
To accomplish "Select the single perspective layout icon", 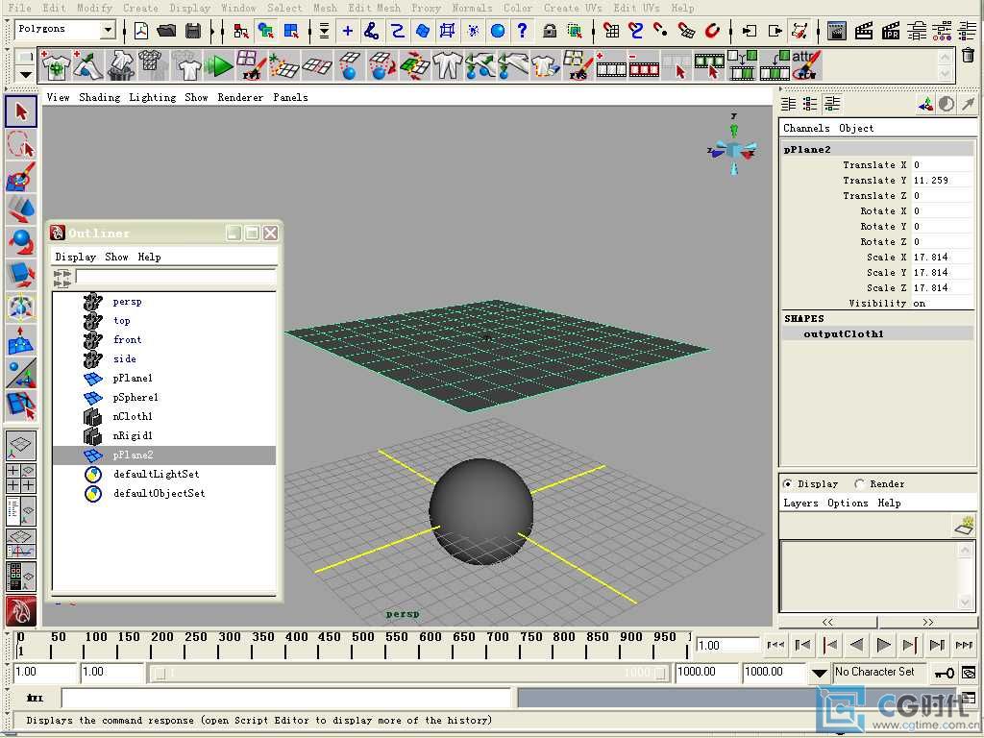I will tap(21, 445).
